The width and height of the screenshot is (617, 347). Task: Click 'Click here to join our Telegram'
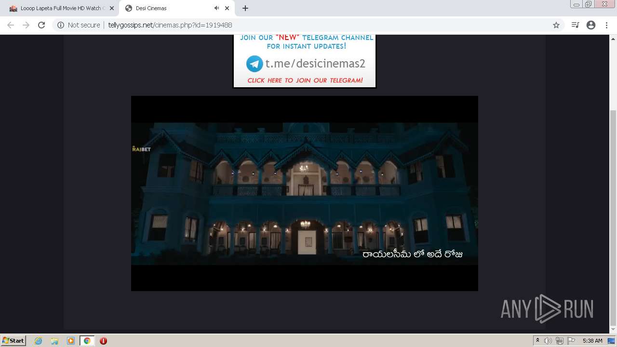pos(305,80)
